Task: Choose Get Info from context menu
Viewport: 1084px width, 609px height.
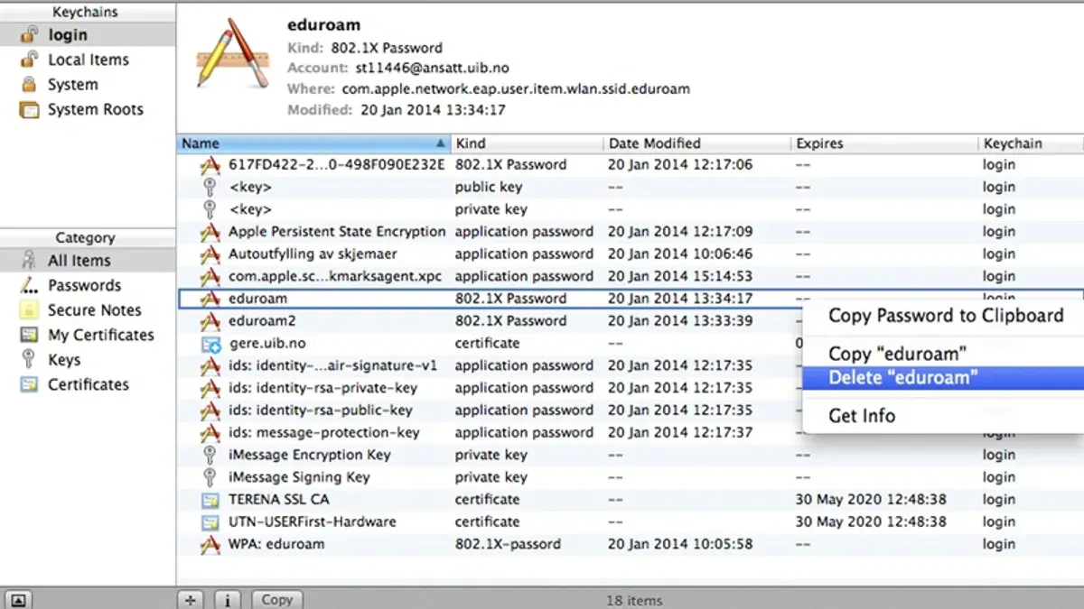Action: click(945, 416)
